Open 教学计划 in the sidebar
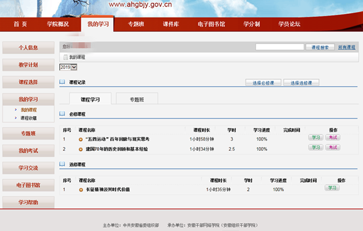 click(28, 65)
